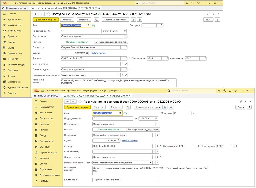The height and width of the screenshot is (188, 256).
Task: Open Банк и касса section in back window
Action: pyautogui.click(x=14, y=25)
